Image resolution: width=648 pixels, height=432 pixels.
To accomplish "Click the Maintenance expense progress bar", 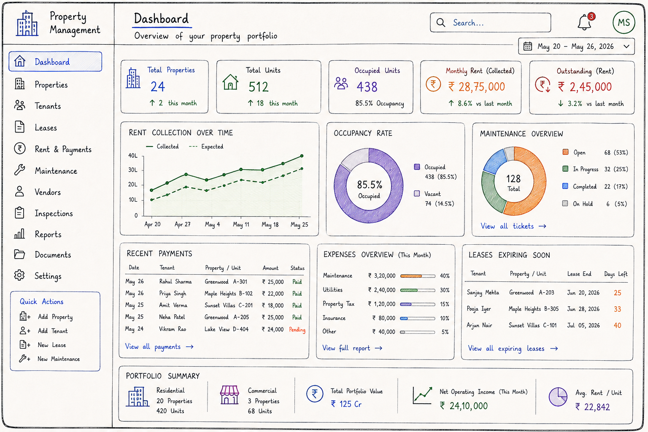I will [x=418, y=276].
